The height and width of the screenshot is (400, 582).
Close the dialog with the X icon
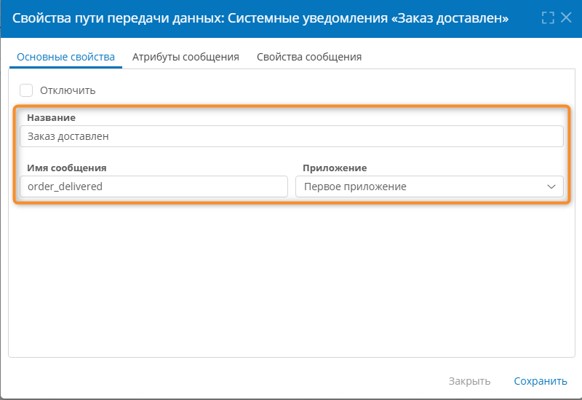pos(566,17)
